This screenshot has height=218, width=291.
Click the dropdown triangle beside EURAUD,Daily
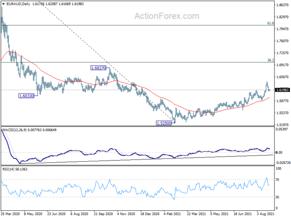pyautogui.click(x=3, y=4)
